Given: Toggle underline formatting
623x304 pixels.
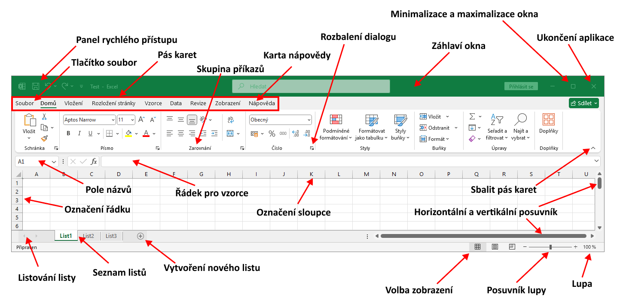Looking at the screenshot, I should (90, 133).
